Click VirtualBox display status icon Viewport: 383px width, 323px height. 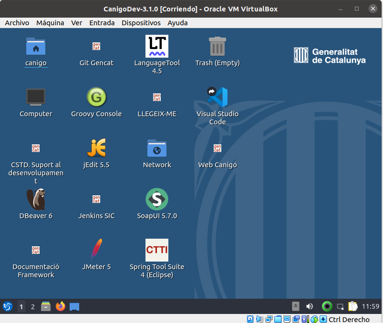tap(287, 319)
